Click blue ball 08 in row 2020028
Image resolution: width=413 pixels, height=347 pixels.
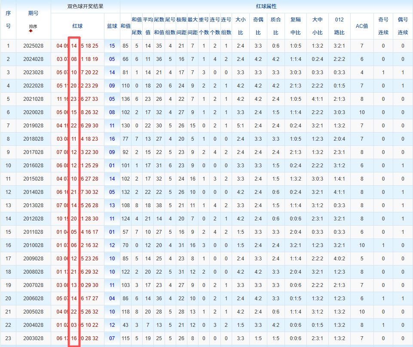[112, 112]
